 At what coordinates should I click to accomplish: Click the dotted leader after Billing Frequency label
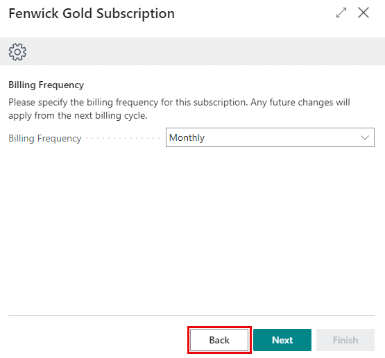(x=123, y=139)
